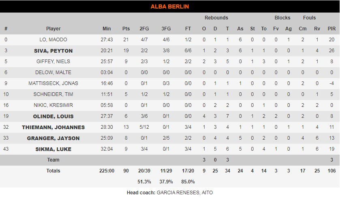Image resolution: width=340 pixels, height=200 pixels.
Task: Click the PIR column header
Action: 331,29
